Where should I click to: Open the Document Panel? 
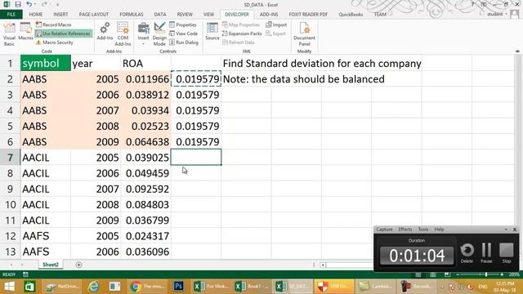[x=304, y=34]
